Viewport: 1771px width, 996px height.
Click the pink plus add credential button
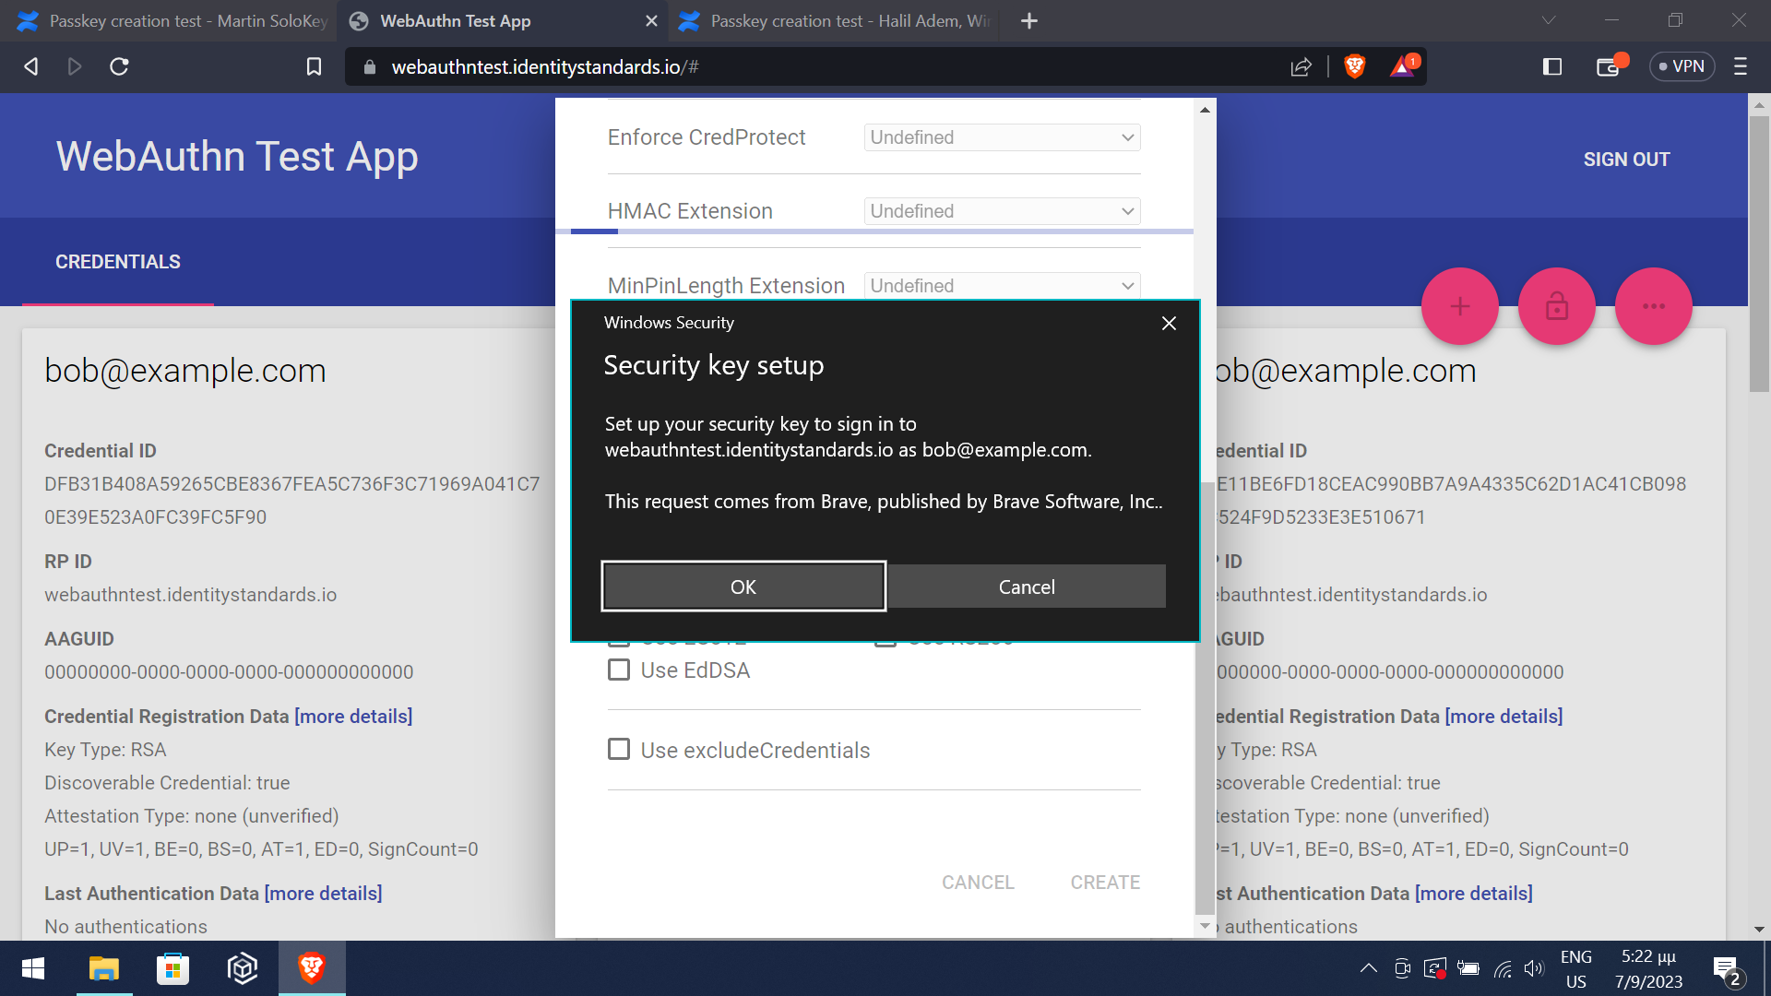tap(1459, 306)
